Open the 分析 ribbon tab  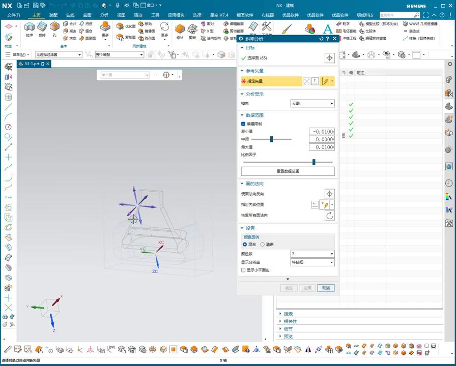coord(104,15)
